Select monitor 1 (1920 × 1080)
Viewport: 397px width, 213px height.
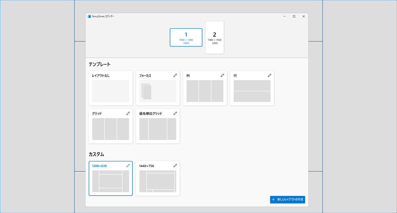[186, 37]
